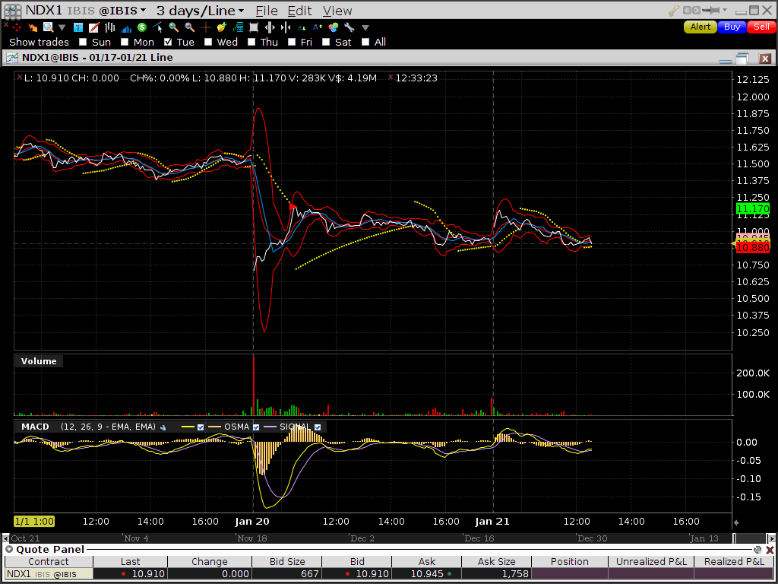Click the yellow Alert button
The height and width of the screenshot is (584, 778).
700,27
